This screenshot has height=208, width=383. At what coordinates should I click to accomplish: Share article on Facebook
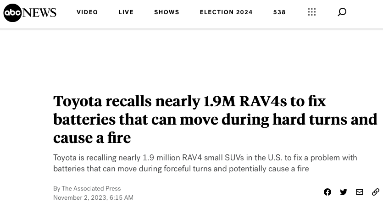click(x=327, y=192)
